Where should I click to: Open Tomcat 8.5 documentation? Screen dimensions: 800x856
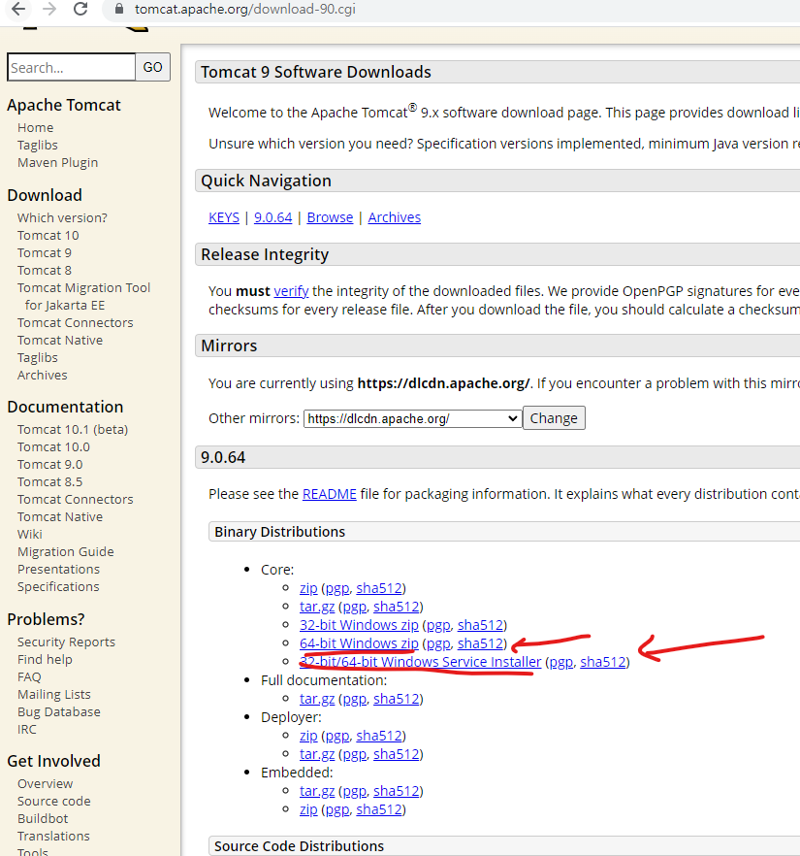pyautogui.click(x=50, y=482)
